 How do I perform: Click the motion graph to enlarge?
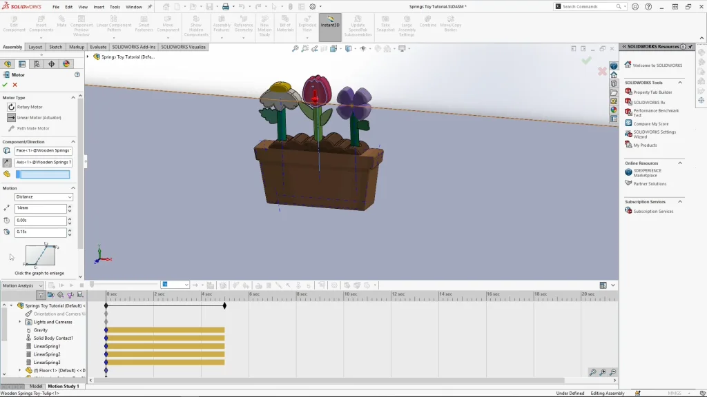[x=40, y=256]
